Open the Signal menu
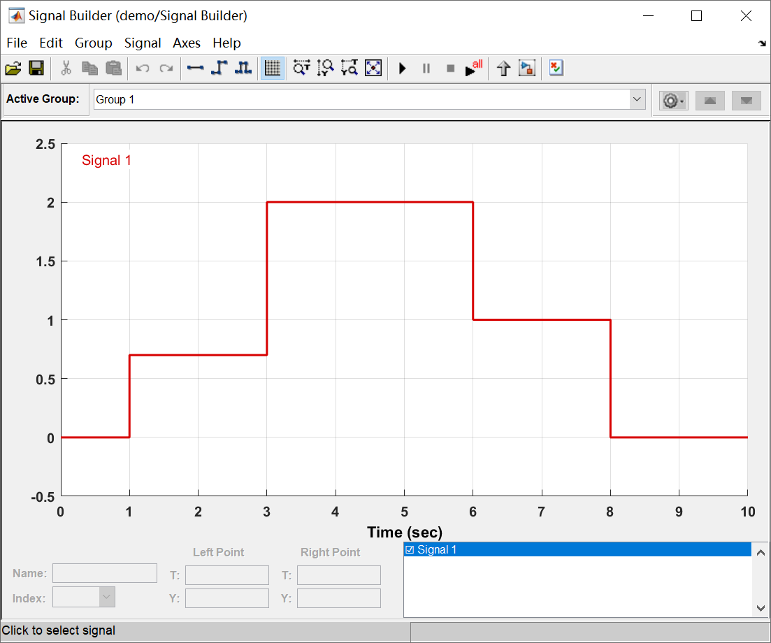The image size is (771, 643). click(143, 43)
